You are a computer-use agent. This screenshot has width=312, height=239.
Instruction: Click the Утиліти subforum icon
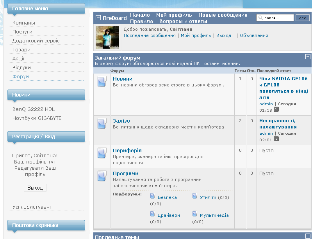coord(194,196)
